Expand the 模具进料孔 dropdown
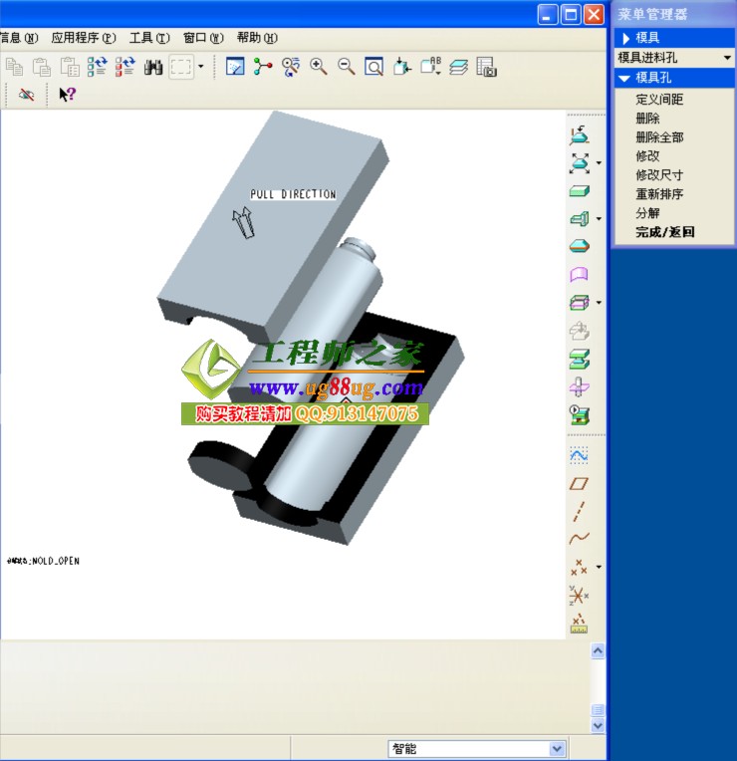737x761 pixels. (x=727, y=58)
